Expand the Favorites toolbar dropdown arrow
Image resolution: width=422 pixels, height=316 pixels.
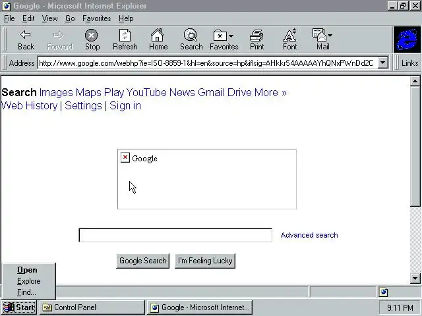point(231,36)
